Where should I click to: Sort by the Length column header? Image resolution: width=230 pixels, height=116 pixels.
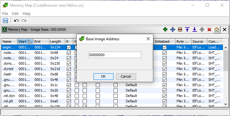[57, 42]
